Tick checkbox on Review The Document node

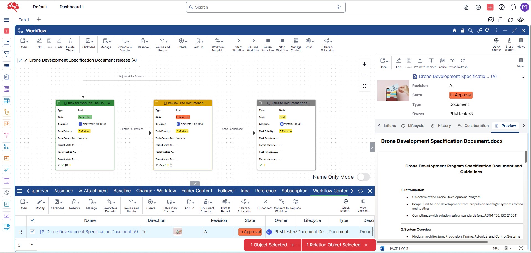point(157,103)
